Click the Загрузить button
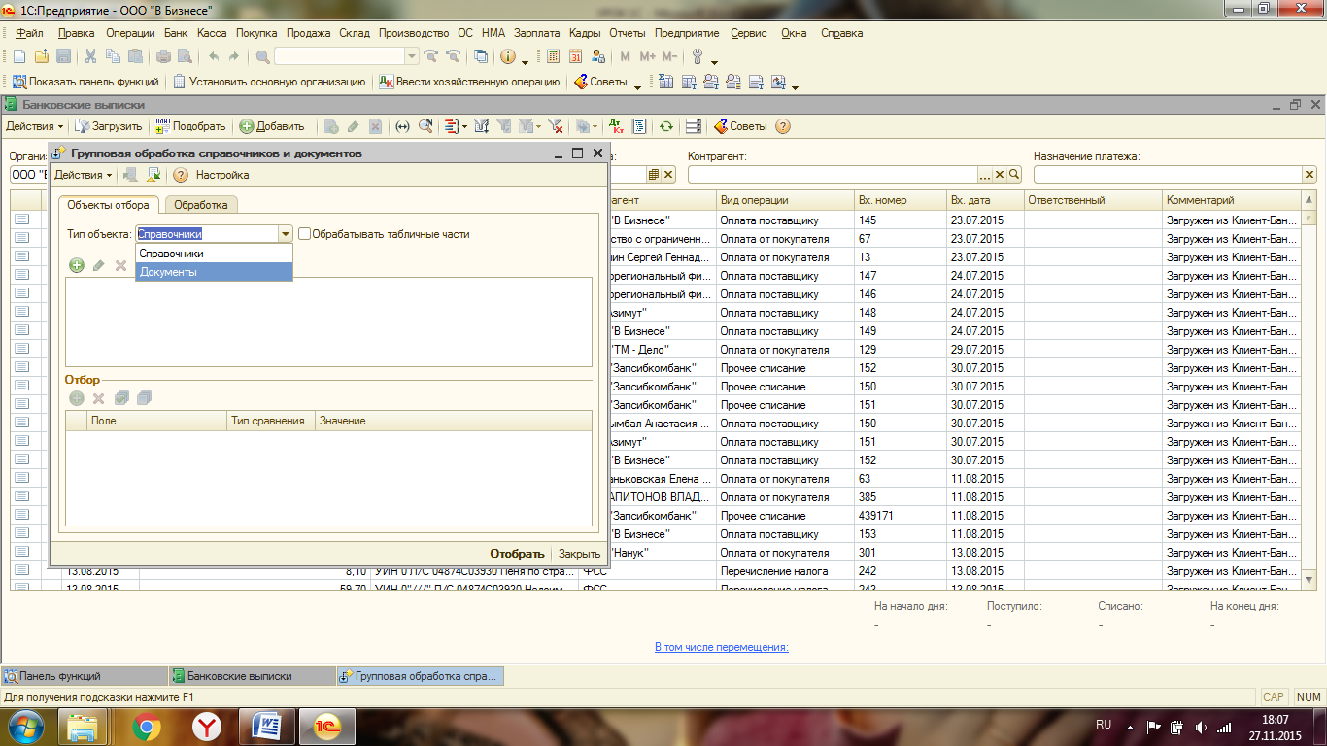This screenshot has width=1327, height=746. (109, 126)
